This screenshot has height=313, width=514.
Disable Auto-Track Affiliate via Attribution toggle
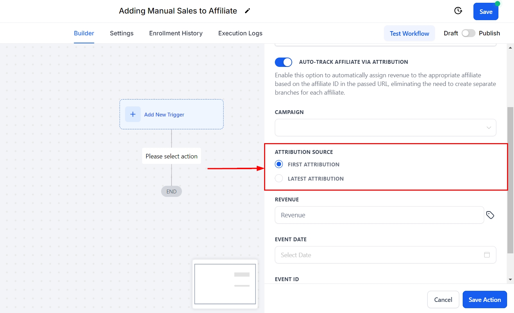click(284, 62)
